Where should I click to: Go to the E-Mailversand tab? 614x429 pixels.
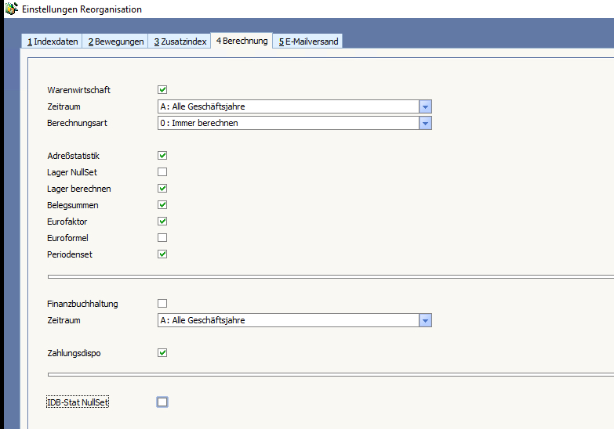(x=308, y=41)
